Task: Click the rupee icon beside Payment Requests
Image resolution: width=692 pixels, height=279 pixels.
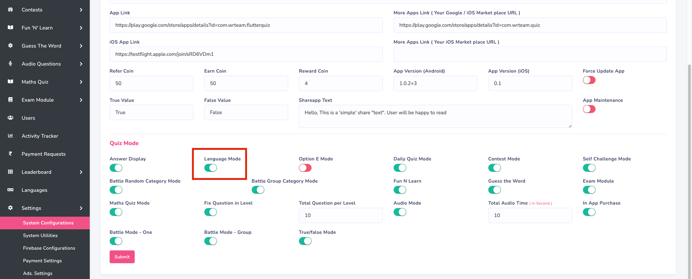Action: [10, 154]
